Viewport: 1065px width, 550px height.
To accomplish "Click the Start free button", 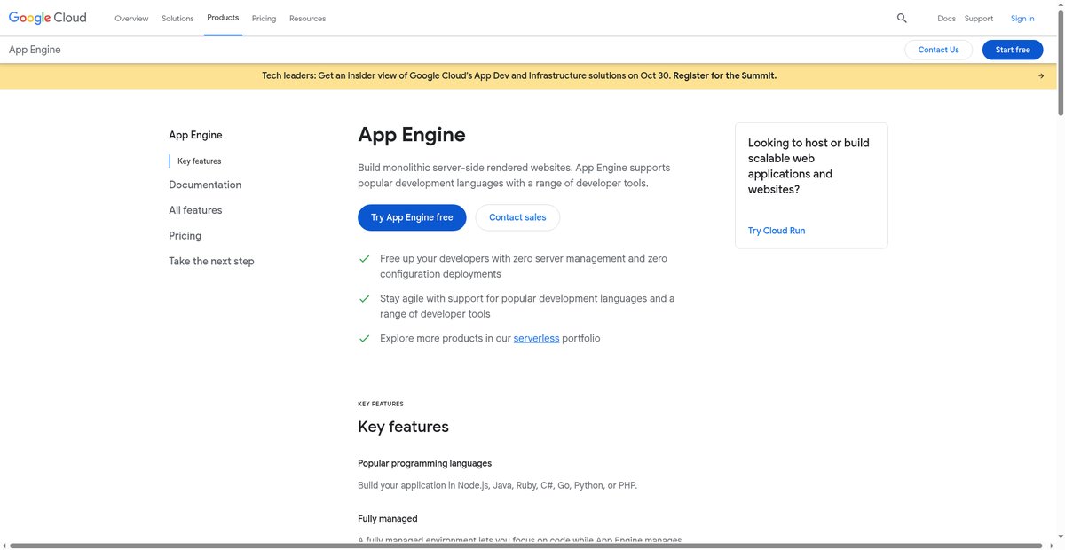I will [x=1013, y=50].
